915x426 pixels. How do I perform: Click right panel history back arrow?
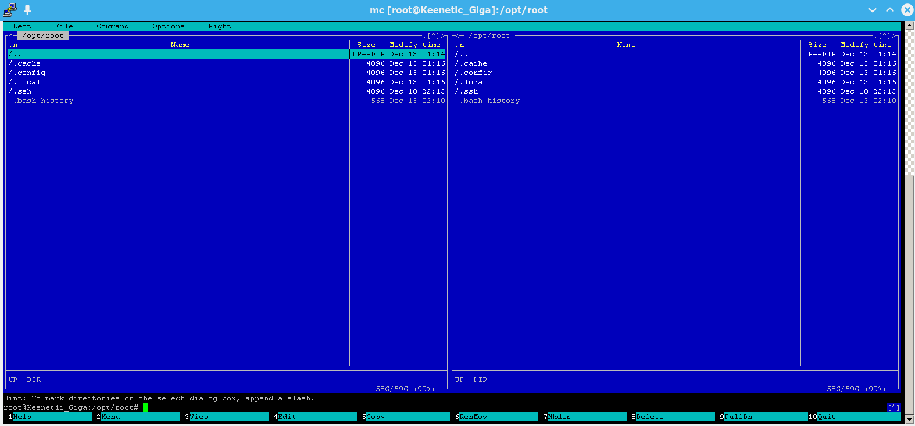457,35
